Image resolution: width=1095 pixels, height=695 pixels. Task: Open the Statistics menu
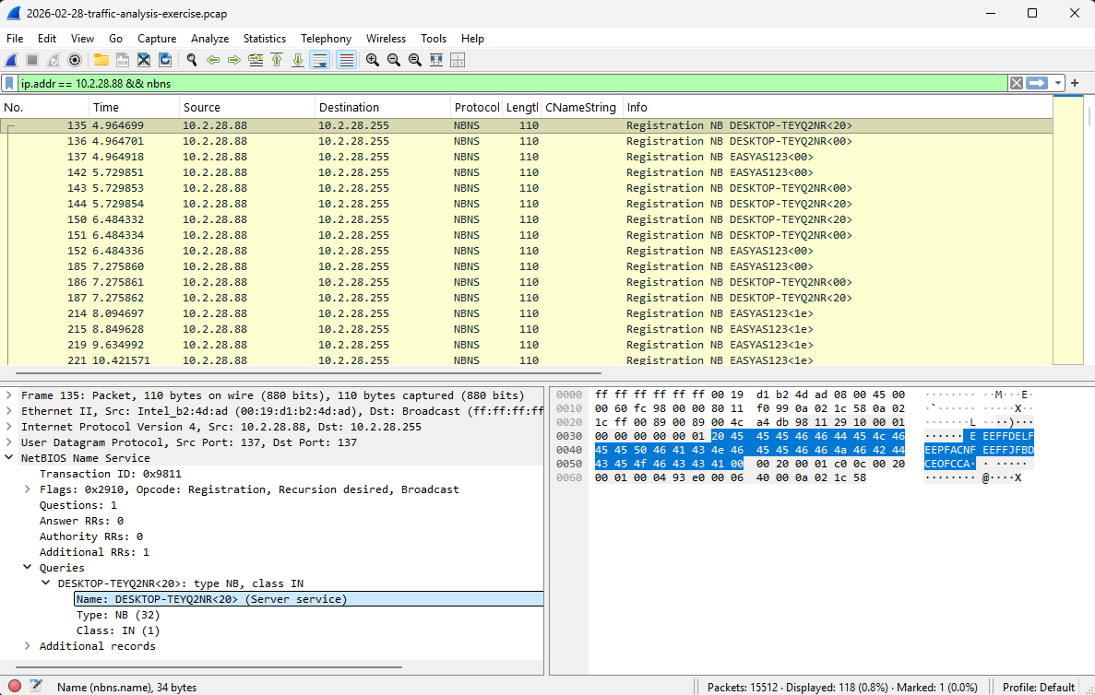click(264, 39)
